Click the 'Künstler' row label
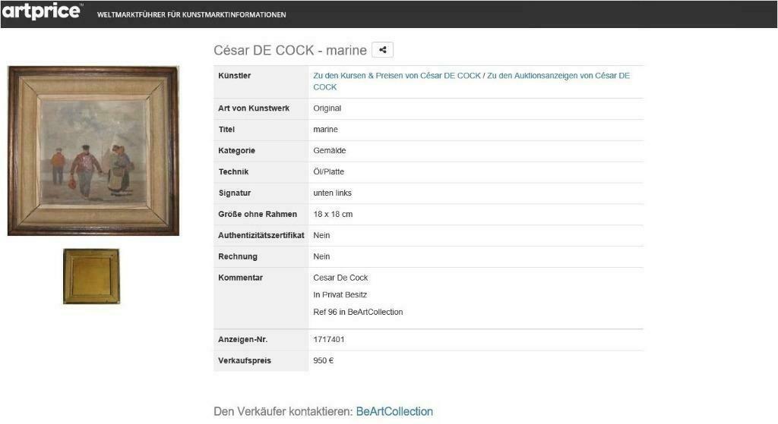 click(x=234, y=76)
